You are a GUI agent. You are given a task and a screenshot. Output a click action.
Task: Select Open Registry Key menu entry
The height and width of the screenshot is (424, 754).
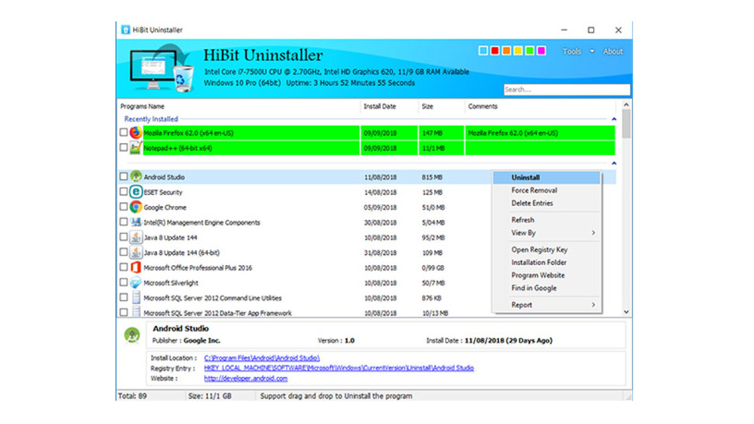(547, 250)
